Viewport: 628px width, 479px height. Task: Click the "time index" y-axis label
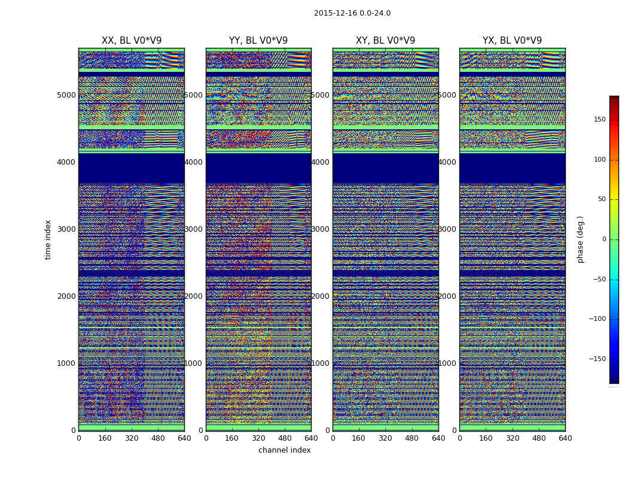[48, 239]
